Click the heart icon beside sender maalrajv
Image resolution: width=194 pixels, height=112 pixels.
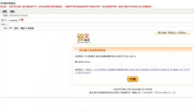[21, 20]
